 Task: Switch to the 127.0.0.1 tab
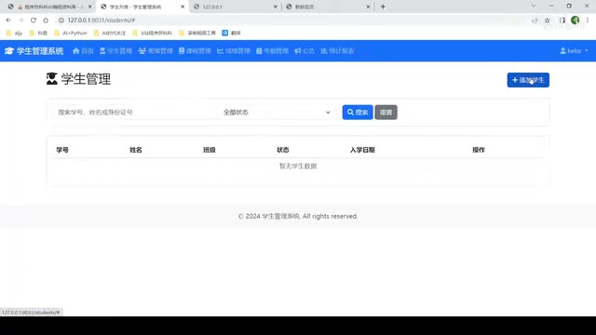coord(235,7)
